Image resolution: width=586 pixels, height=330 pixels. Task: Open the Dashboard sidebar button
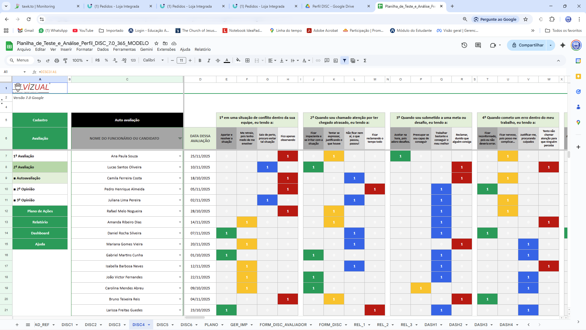click(40, 233)
